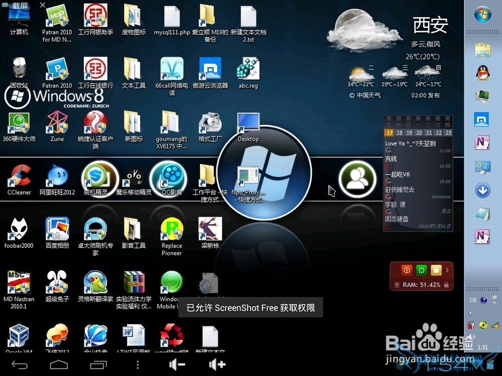Tap the recent apps navigation button
The image size is (502, 376).
98,364
